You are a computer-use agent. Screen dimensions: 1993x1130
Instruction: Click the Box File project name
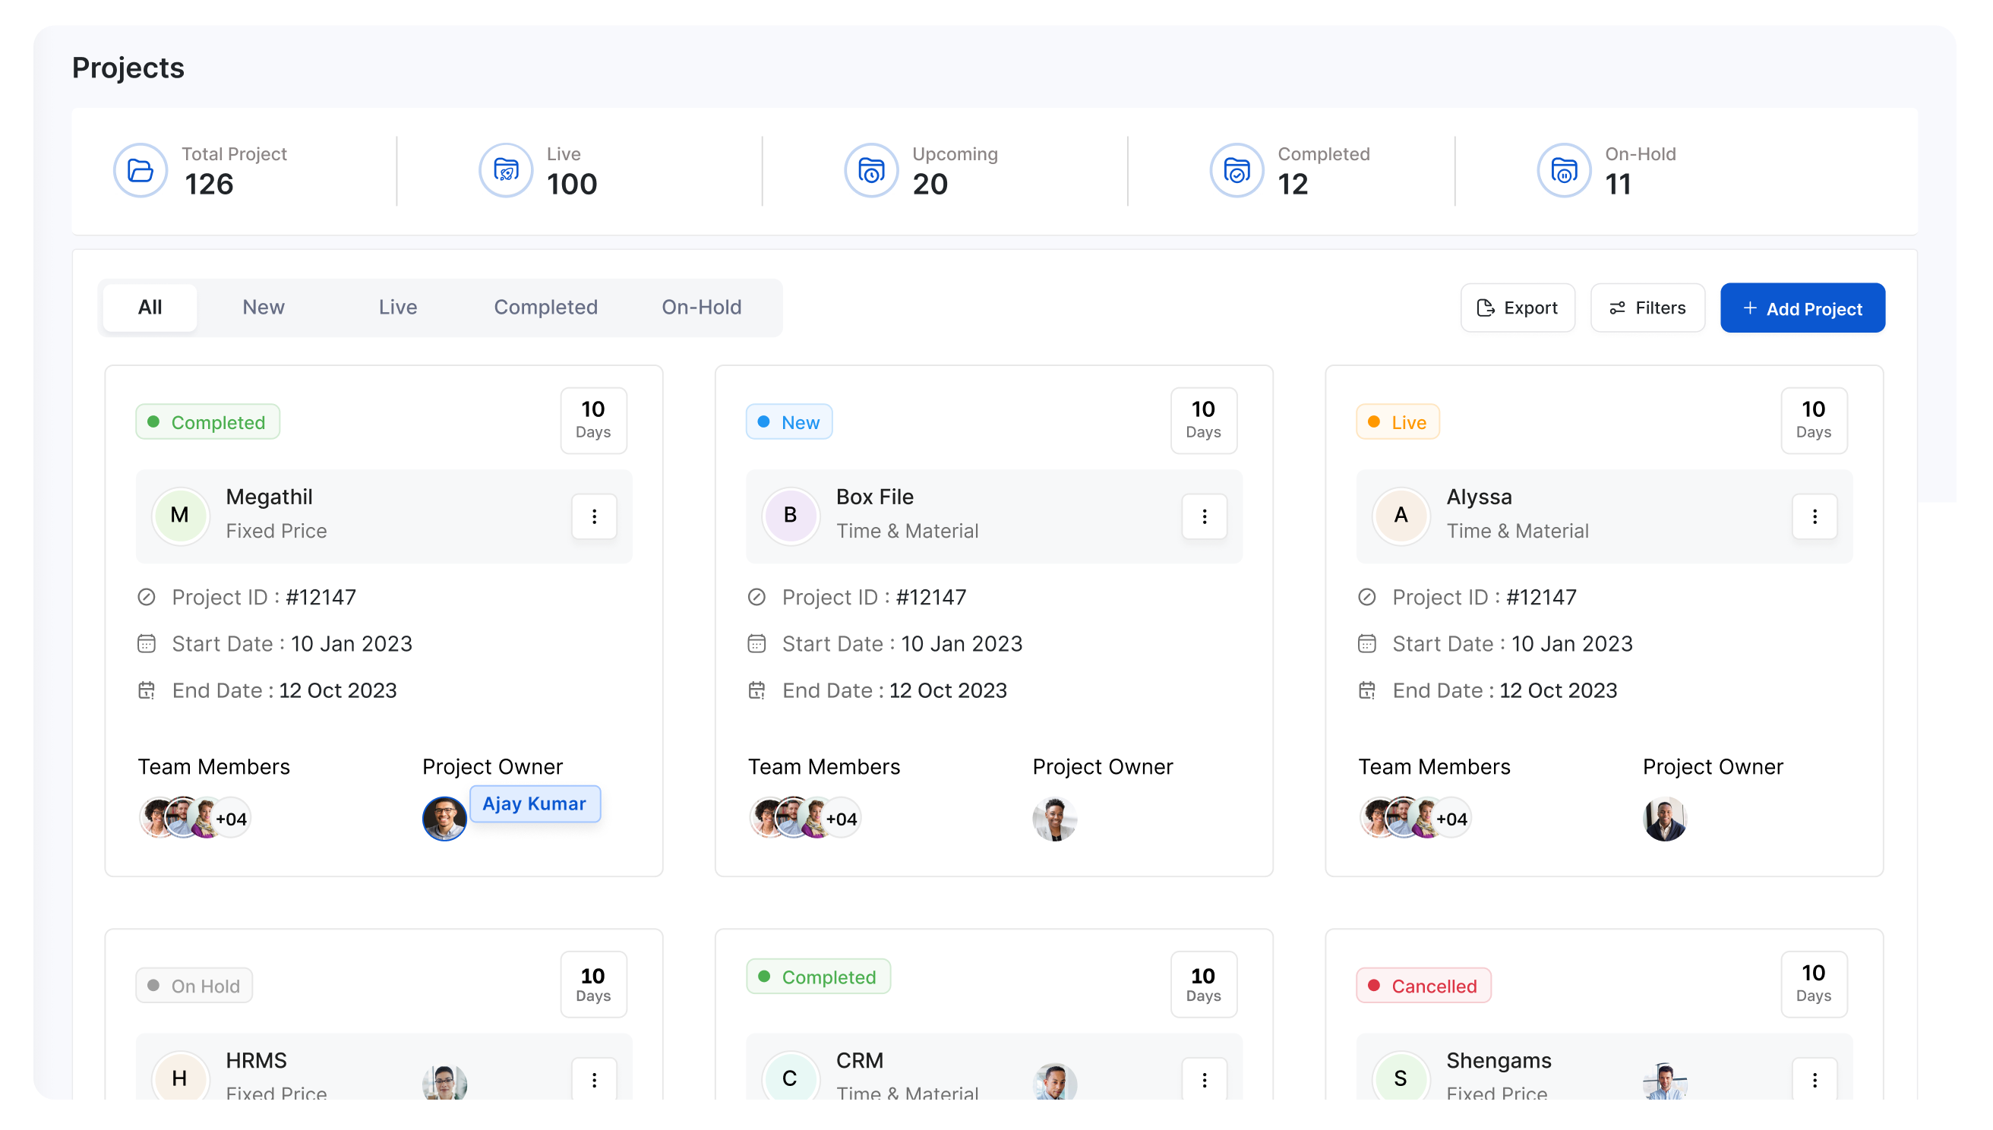coord(875,497)
